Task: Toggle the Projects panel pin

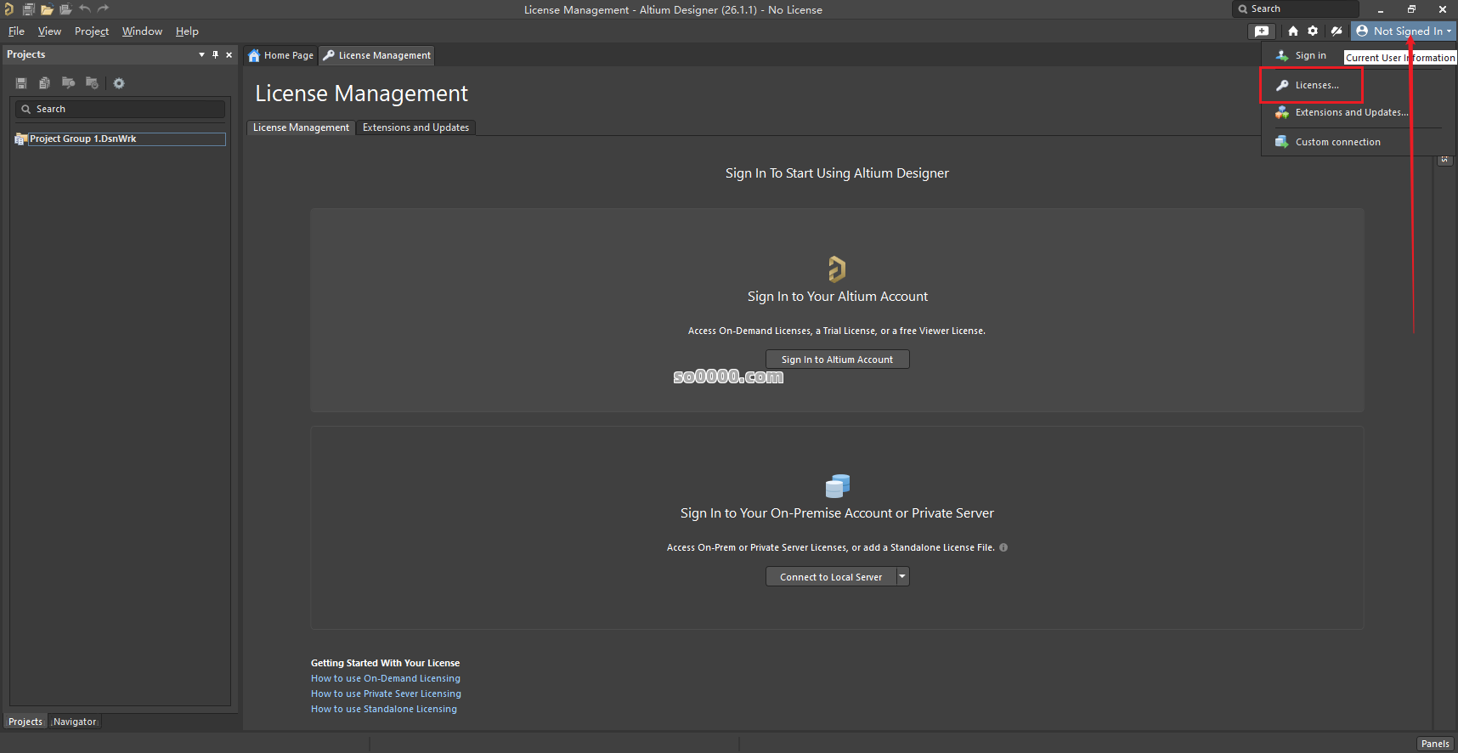Action: (215, 54)
